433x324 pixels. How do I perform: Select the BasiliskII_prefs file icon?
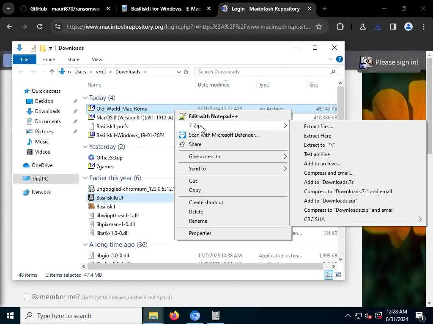pos(91,126)
